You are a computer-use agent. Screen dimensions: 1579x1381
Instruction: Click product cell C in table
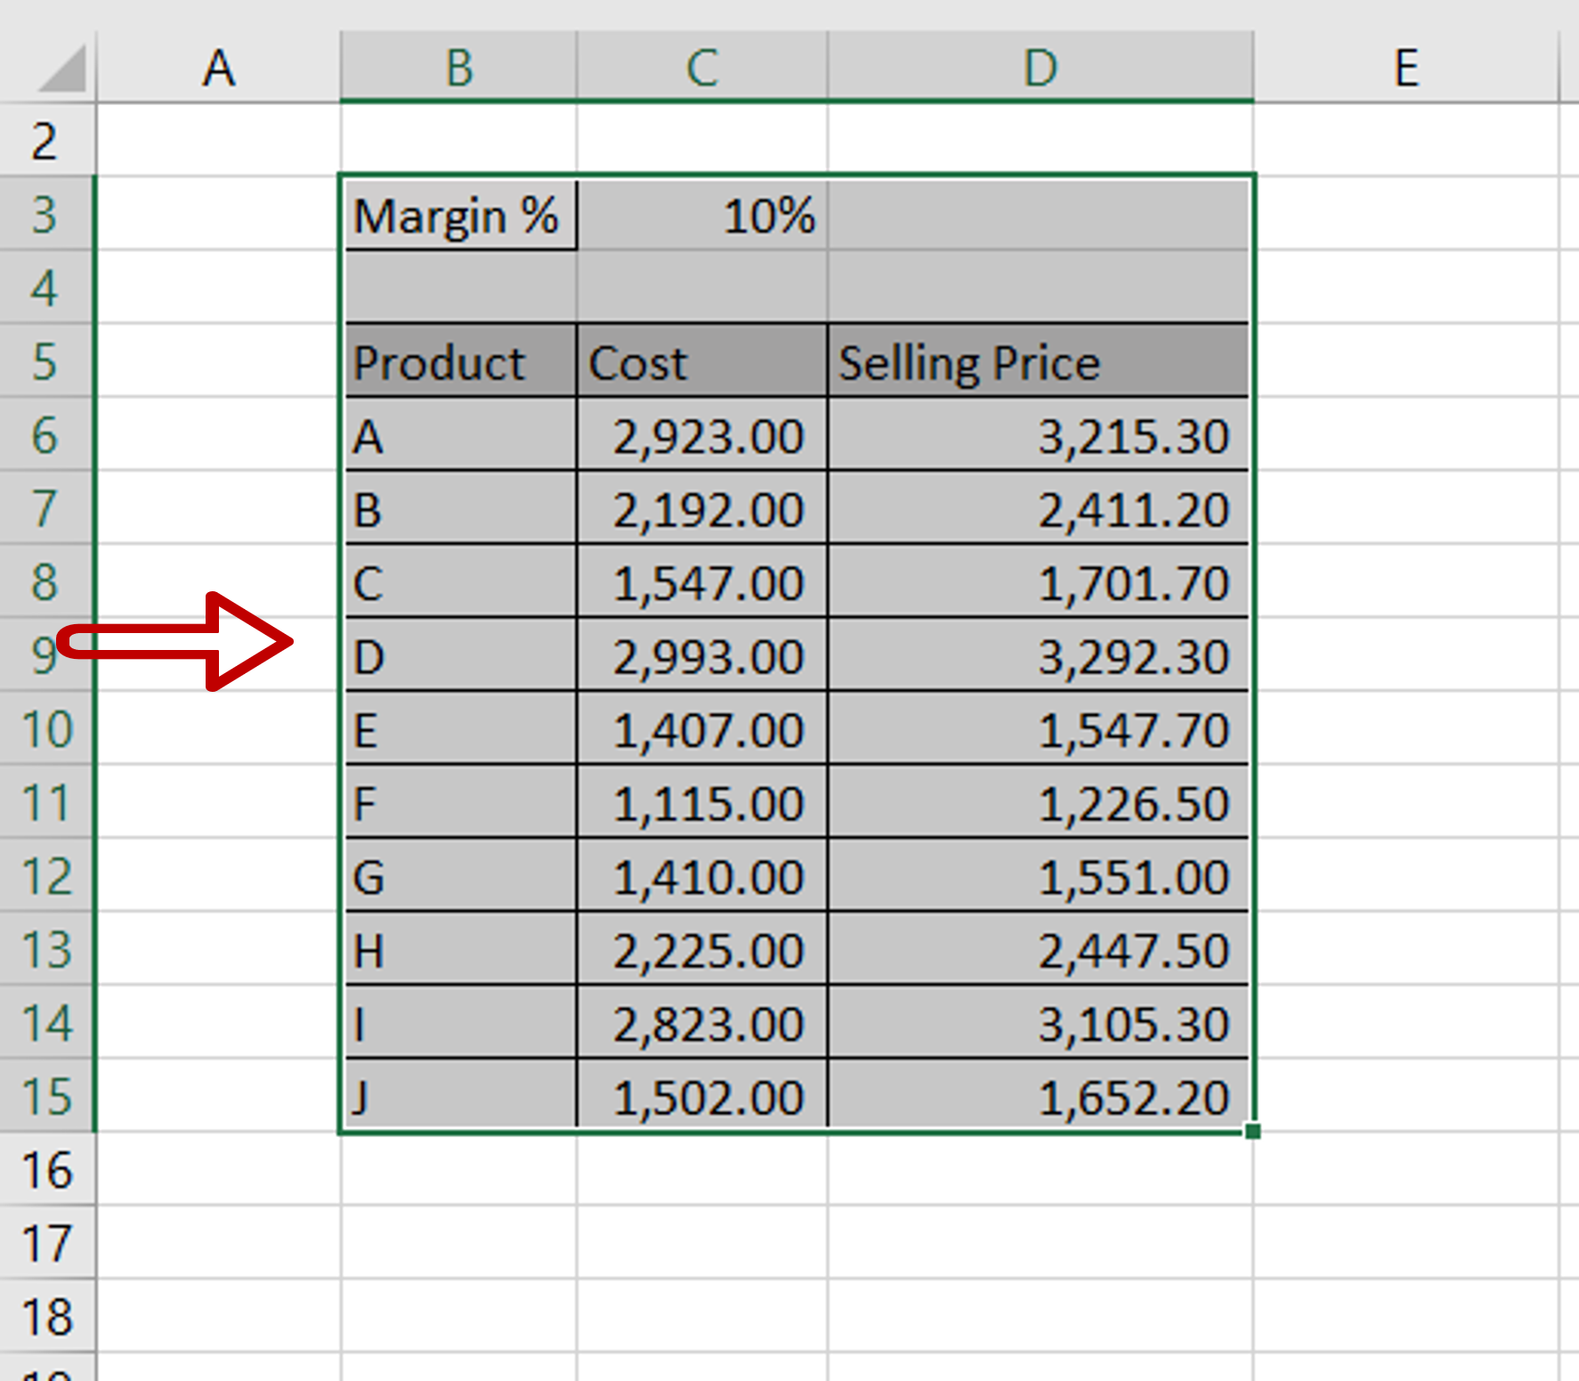click(459, 581)
